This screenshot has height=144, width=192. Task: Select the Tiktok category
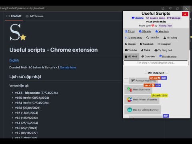point(146,50)
